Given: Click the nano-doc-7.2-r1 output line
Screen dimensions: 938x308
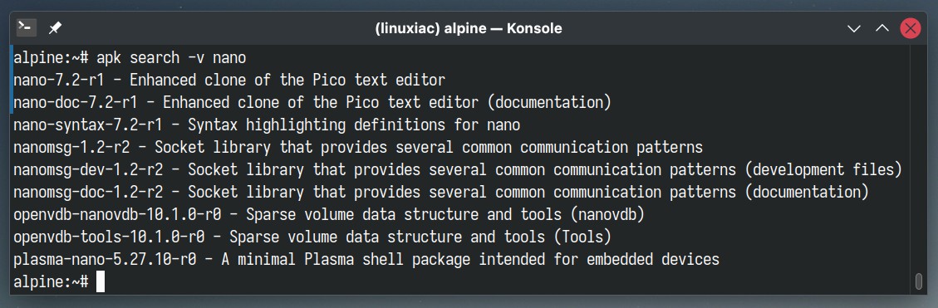Looking at the screenshot, I should 312,102.
